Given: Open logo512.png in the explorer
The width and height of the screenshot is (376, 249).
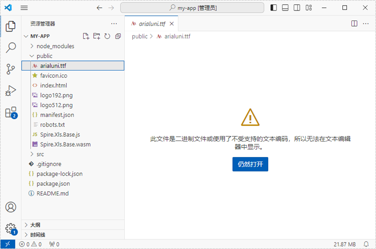Looking at the screenshot, I should tap(73, 105).
